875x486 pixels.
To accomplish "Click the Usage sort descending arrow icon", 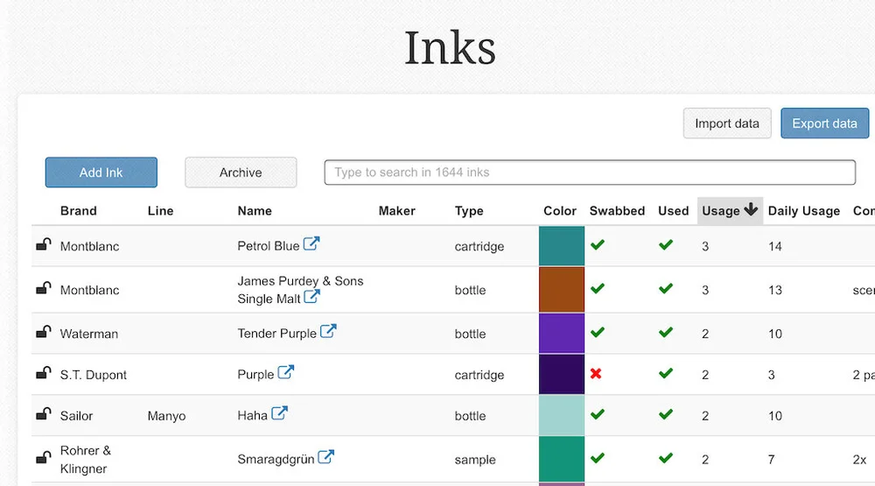I will coord(751,209).
